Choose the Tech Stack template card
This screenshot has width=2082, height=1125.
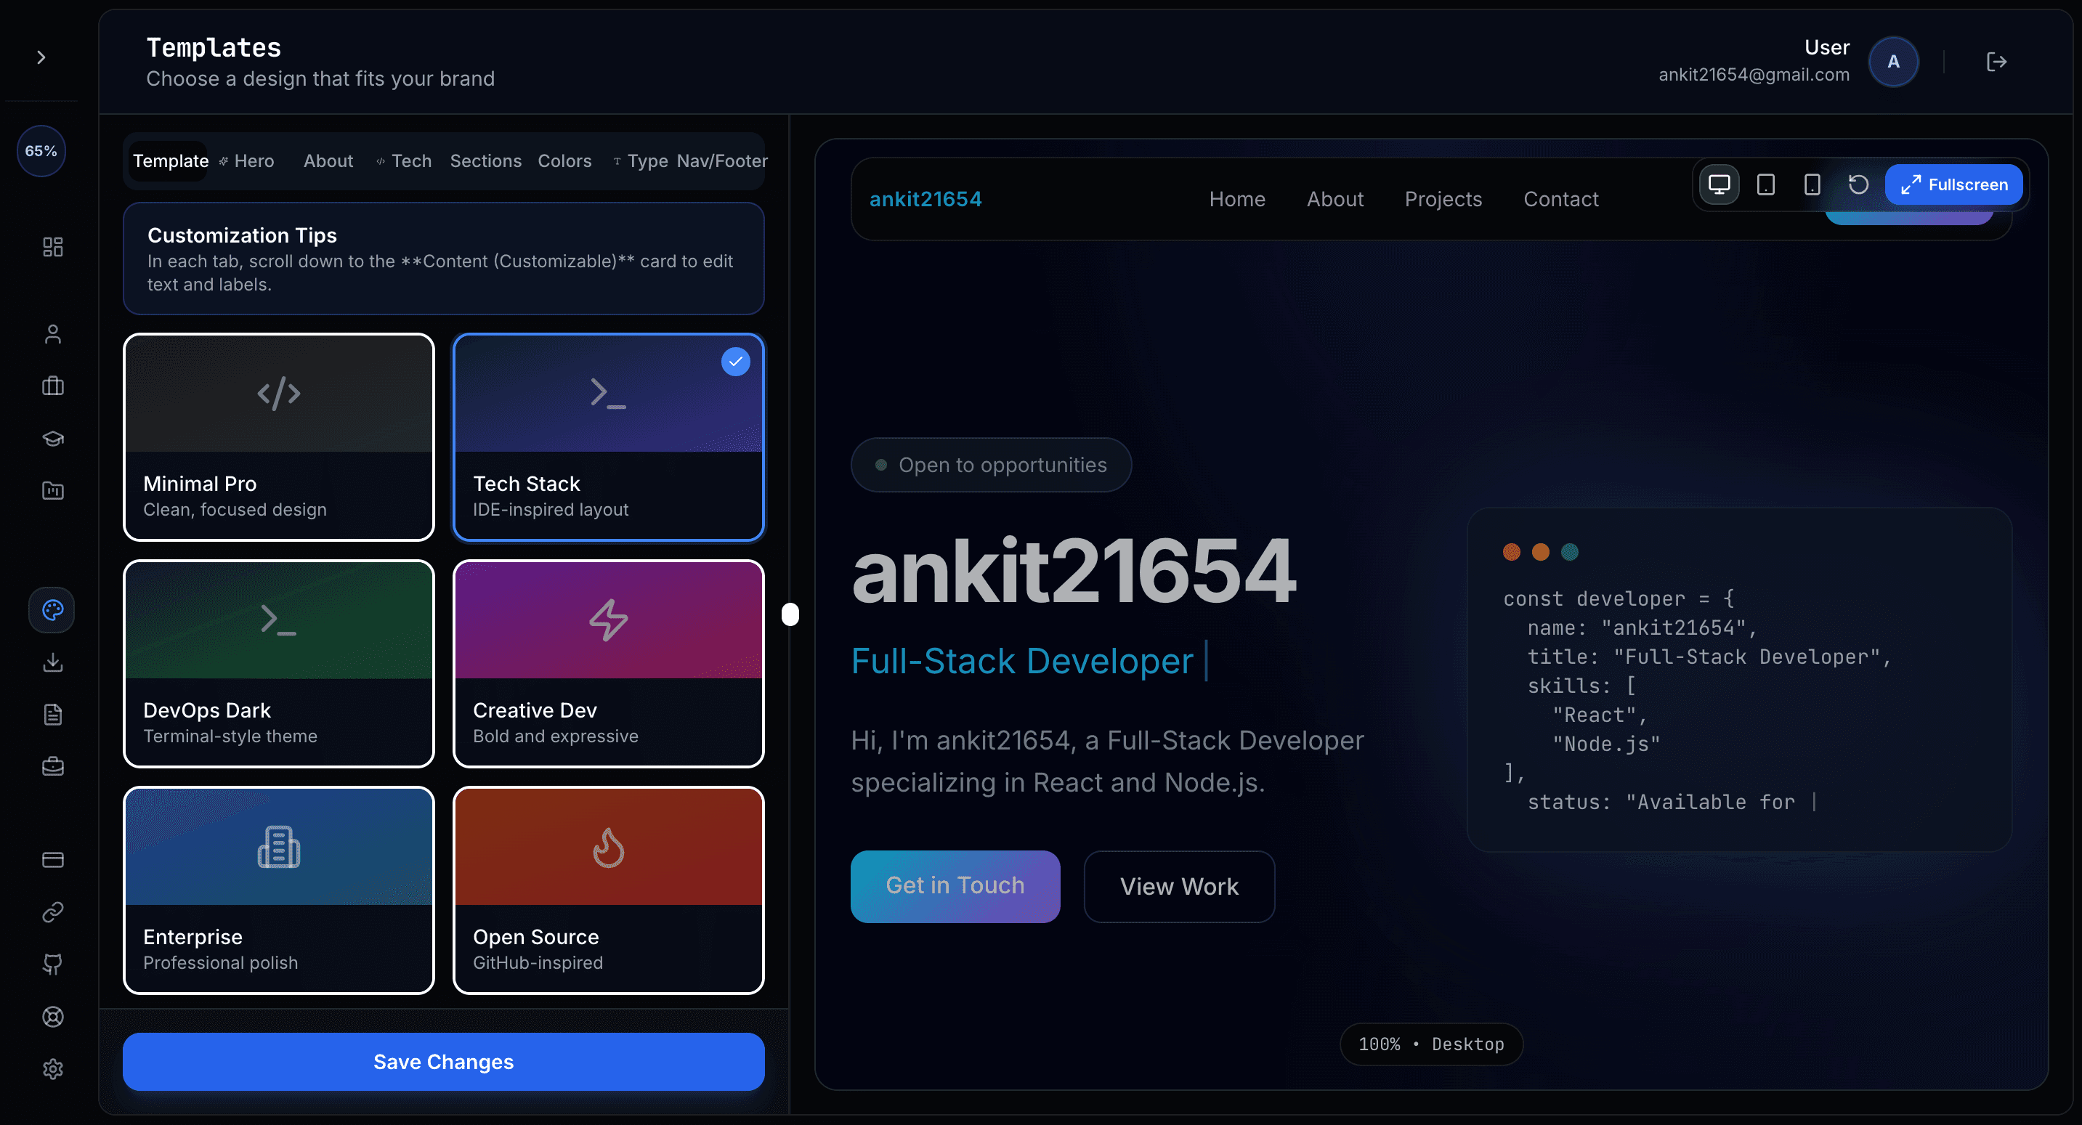[x=609, y=437]
